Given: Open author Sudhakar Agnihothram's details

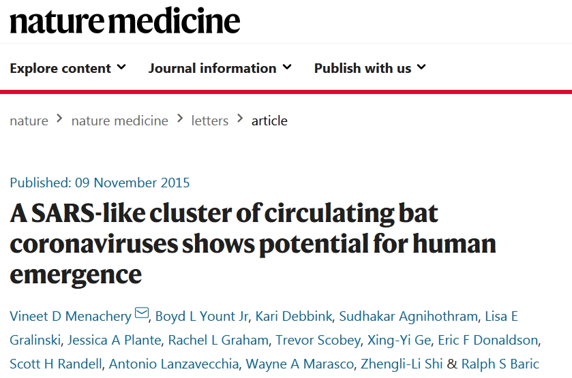Looking at the screenshot, I should [410, 316].
